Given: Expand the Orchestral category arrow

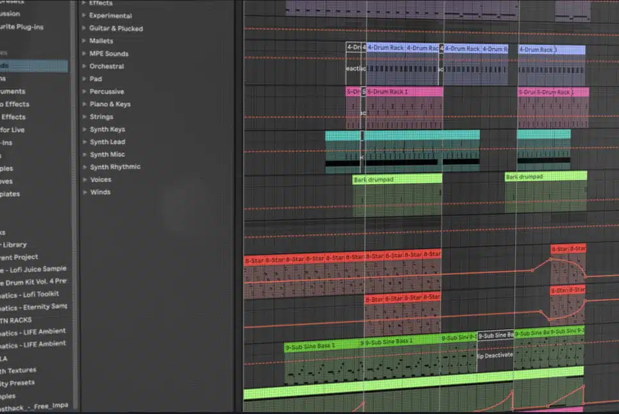Looking at the screenshot, I should click(83, 66).
